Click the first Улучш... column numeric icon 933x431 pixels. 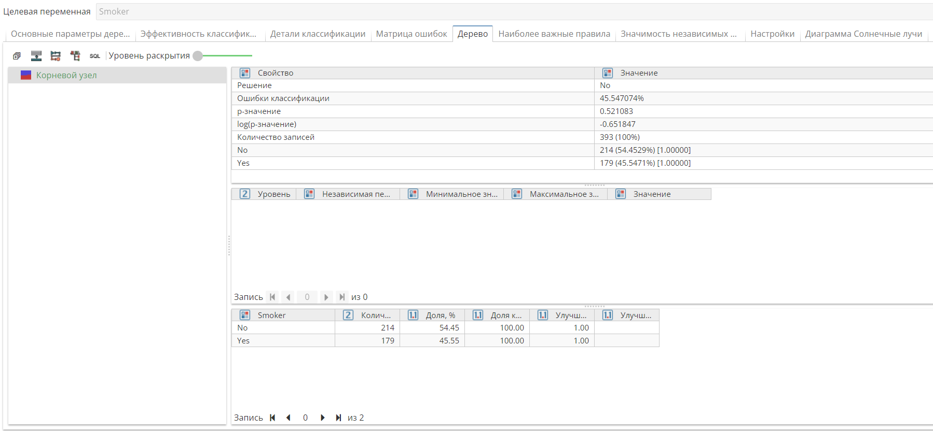pos(543,315)
